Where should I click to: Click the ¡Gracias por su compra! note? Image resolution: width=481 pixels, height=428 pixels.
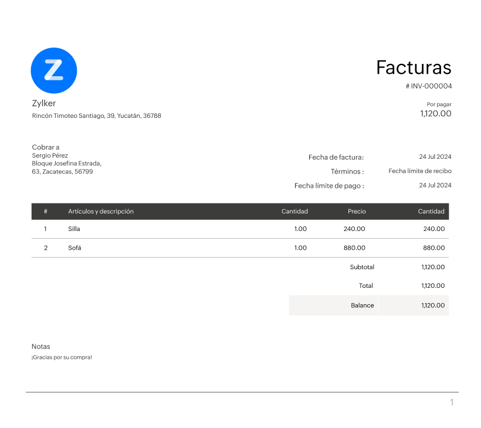(x=62, y=357)
